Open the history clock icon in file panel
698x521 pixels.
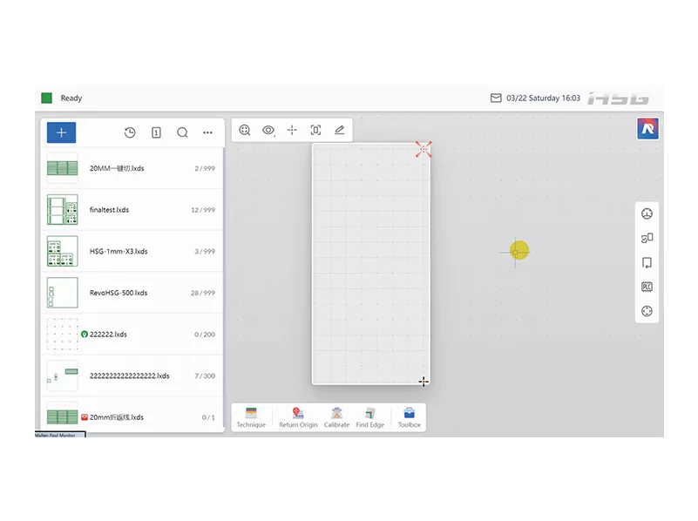pos(130,132)
